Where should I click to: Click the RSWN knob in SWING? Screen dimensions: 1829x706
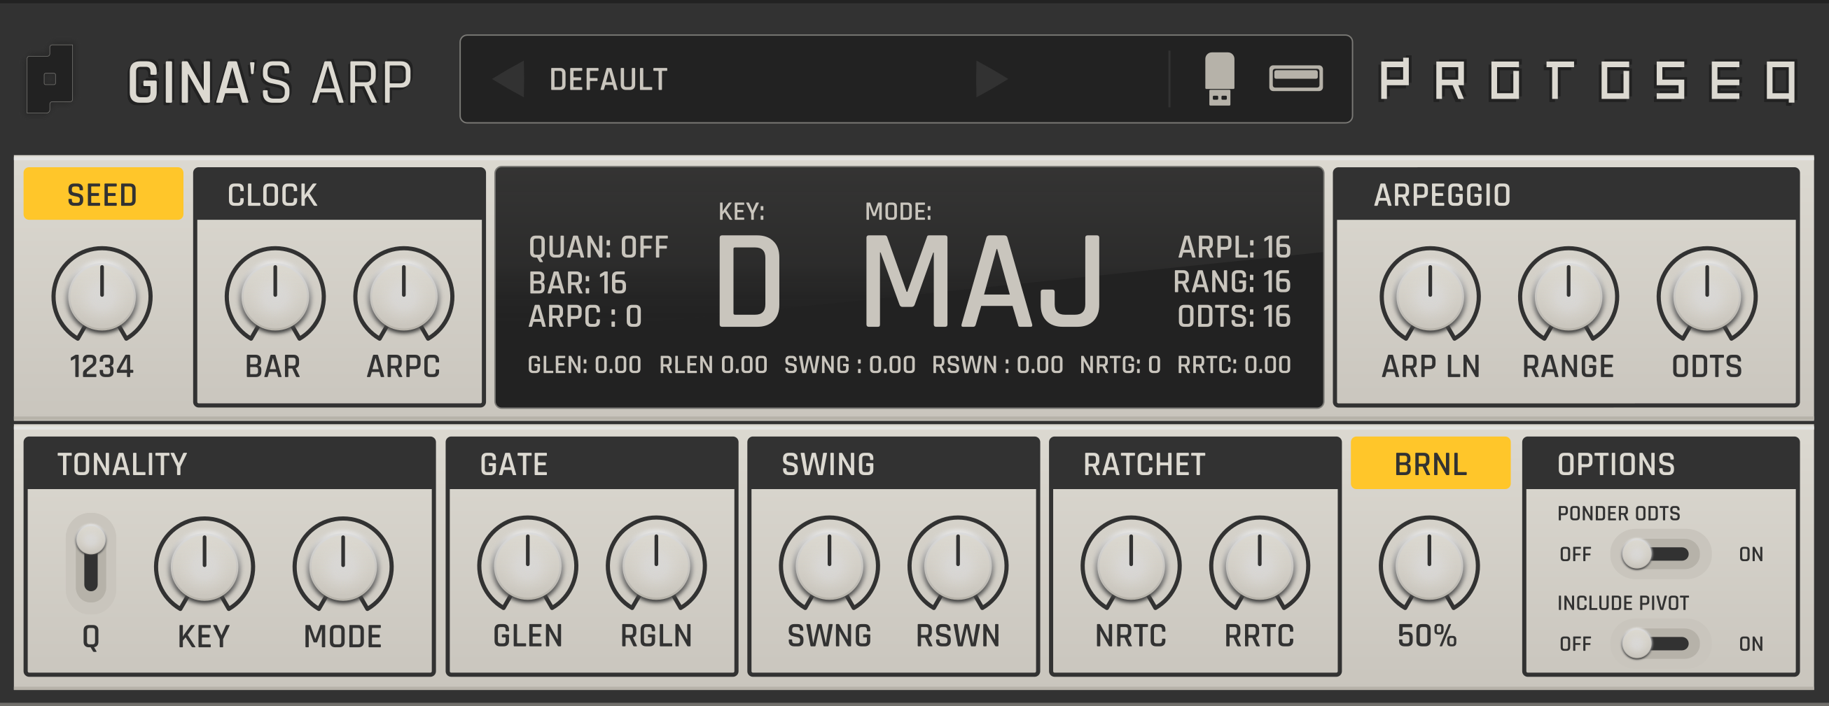pyautogui.click(x=958, y=565)
